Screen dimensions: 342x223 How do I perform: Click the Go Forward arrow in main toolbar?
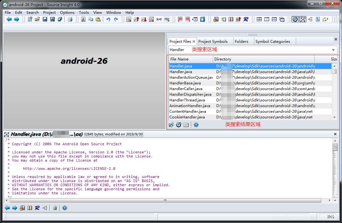[17, 20]
